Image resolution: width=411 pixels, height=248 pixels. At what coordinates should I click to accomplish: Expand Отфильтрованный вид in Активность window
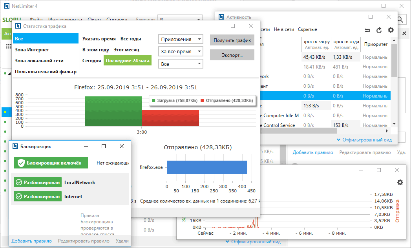(364, 140)
